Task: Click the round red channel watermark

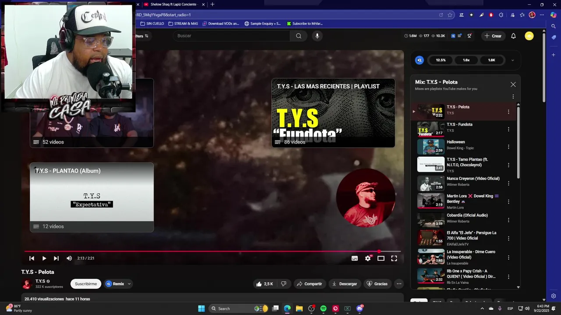Action: [x=366, y=198]
